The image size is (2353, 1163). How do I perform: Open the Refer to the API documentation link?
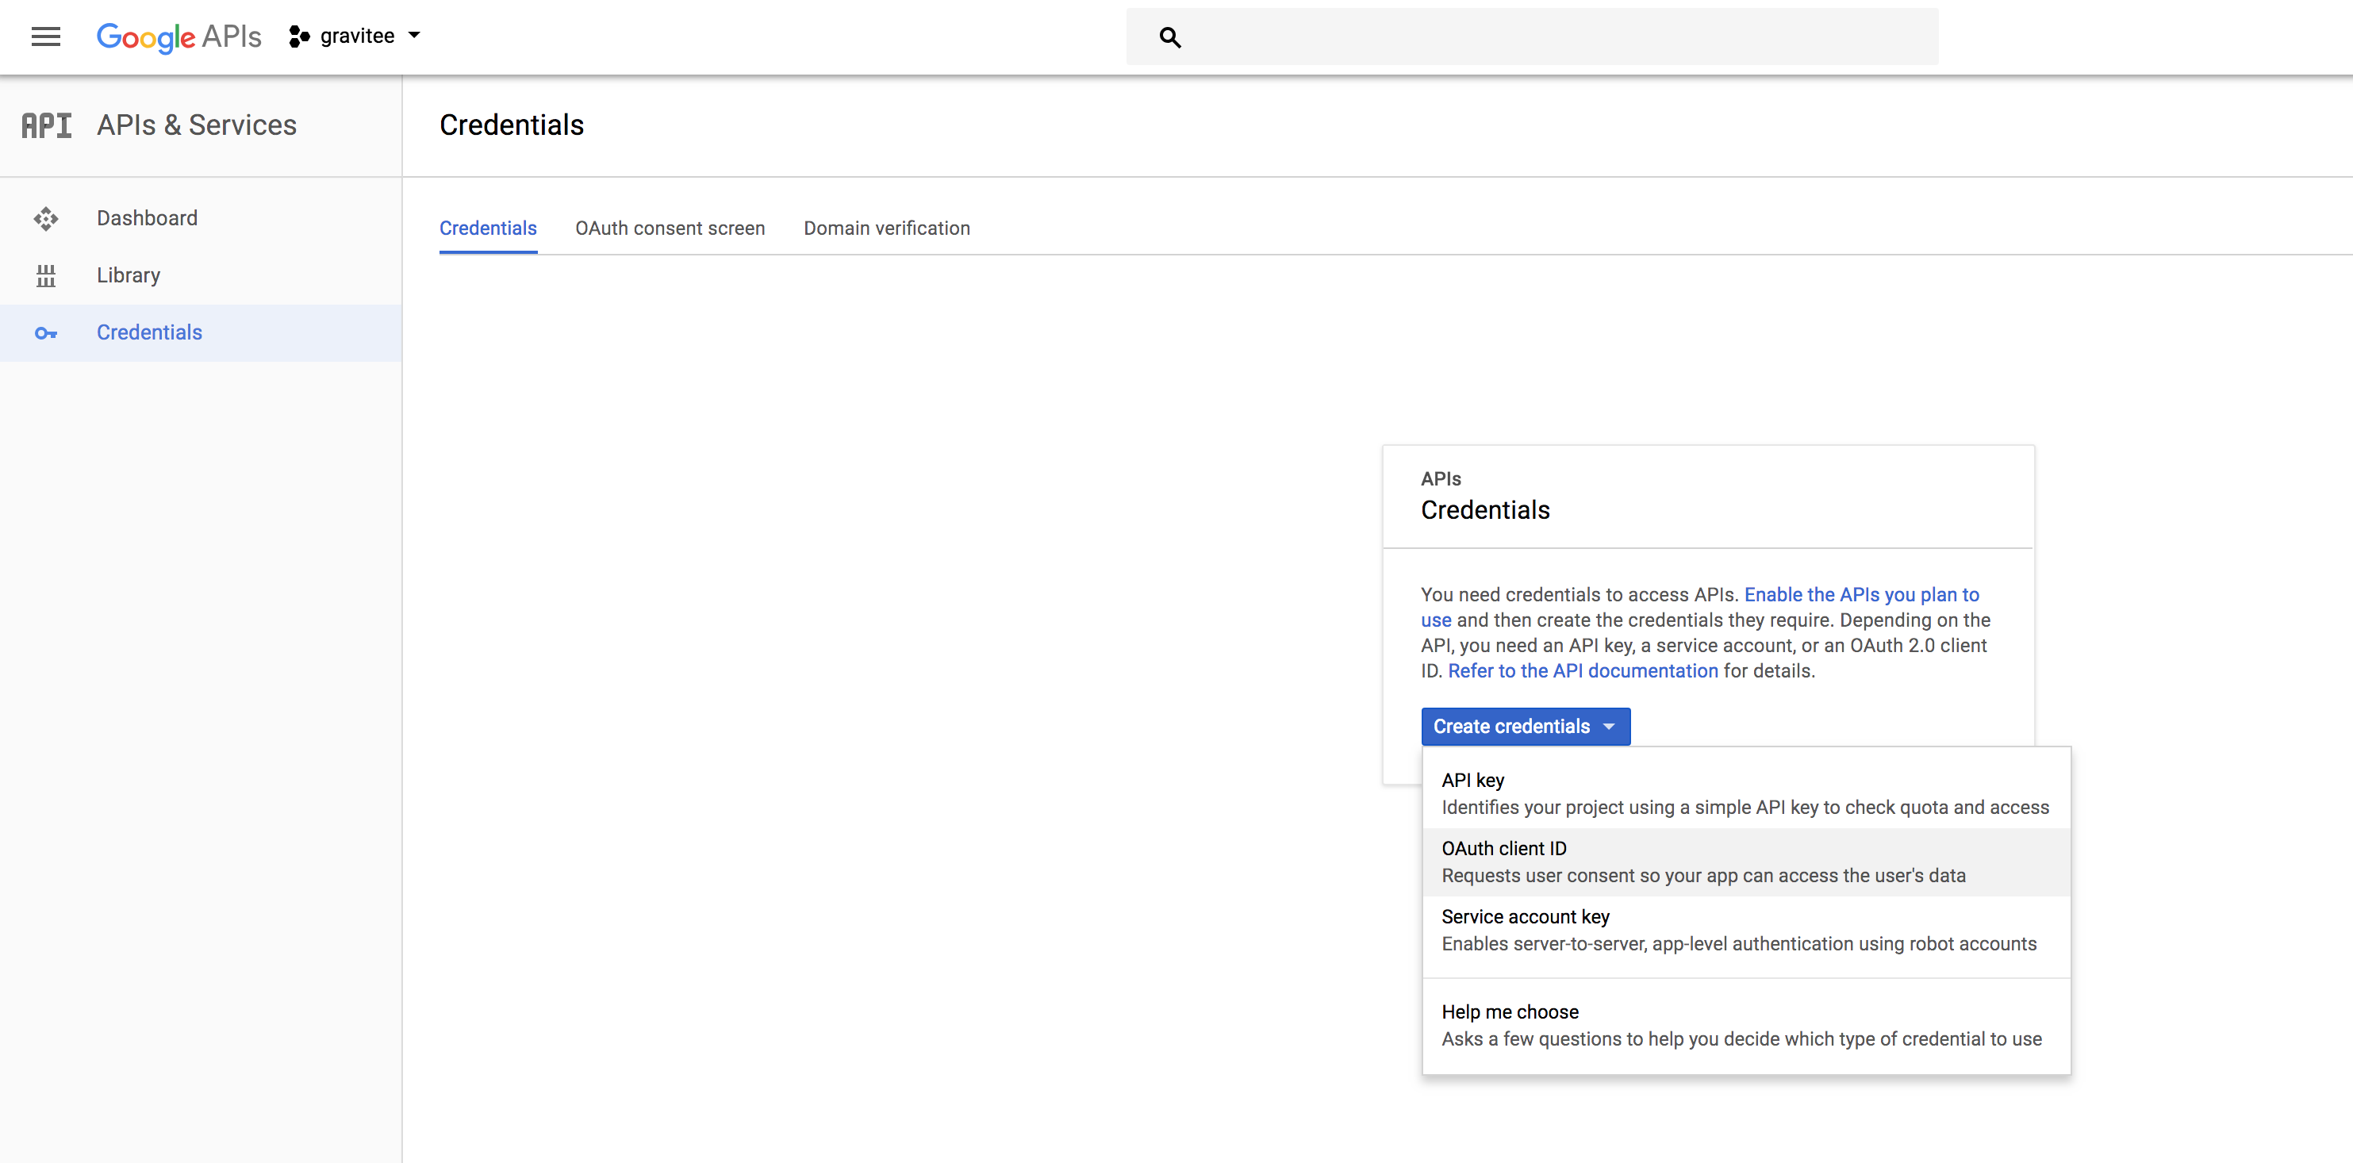click(x=1582, y=670)
